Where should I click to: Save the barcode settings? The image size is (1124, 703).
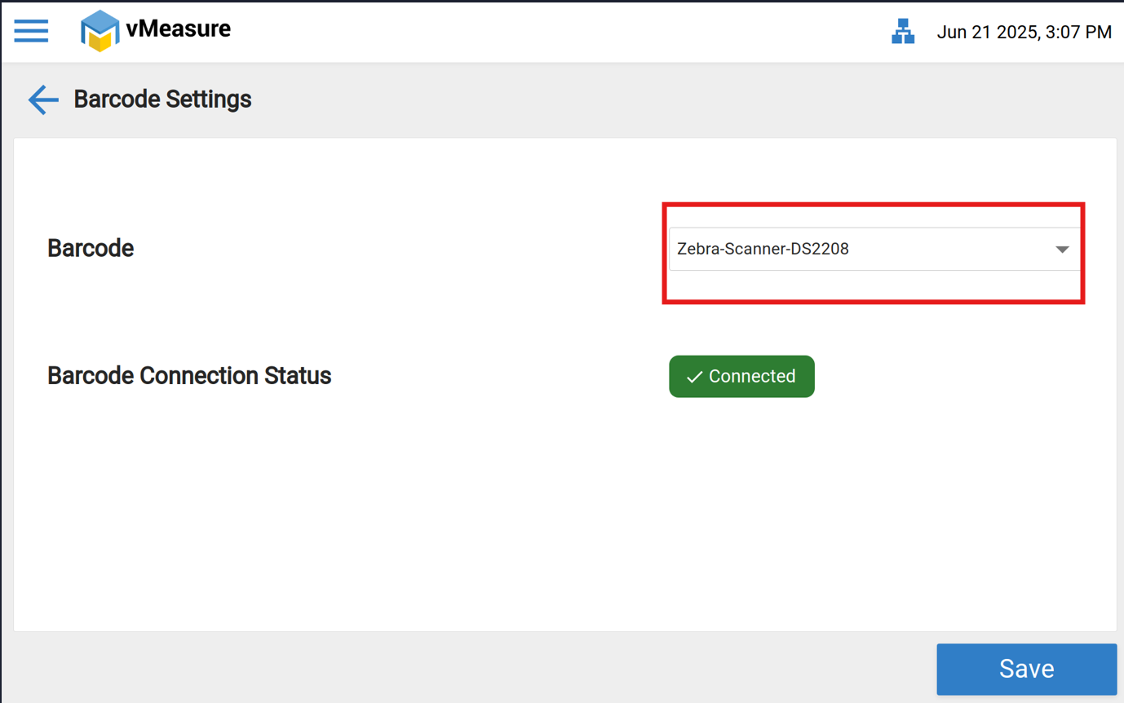pos(1026,669)
